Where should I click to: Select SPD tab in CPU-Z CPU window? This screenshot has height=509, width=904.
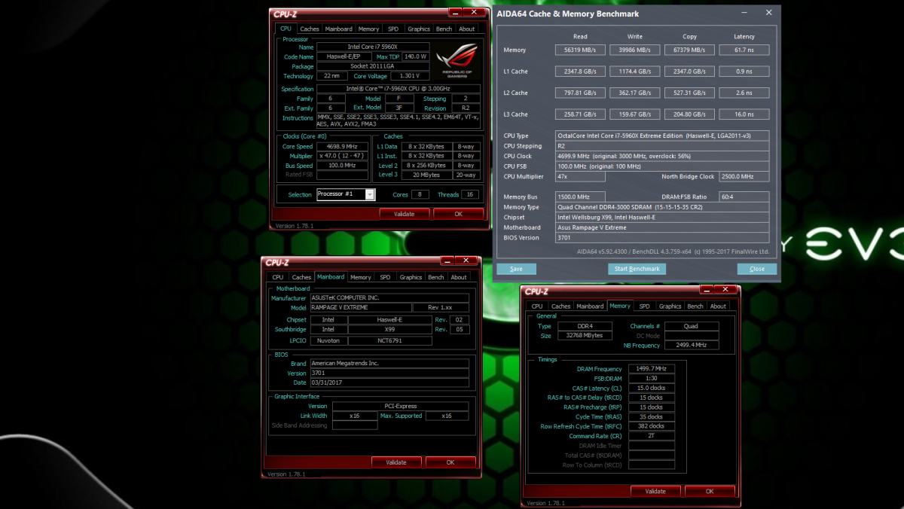[393, 29]
